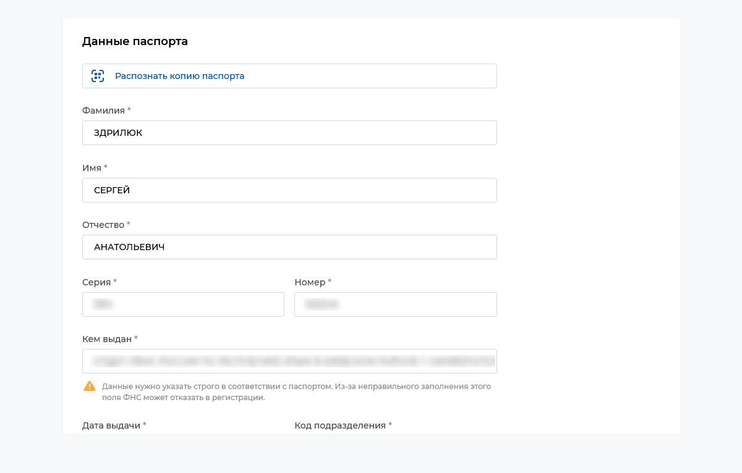Image resolution: width=742 pixels, height=473 pixels.
Task: Click the 'Номер *' field label
Action: (x=310, y=282)
